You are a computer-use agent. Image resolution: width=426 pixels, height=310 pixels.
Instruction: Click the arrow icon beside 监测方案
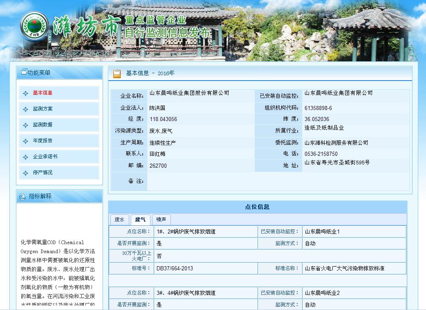point(26,109)
